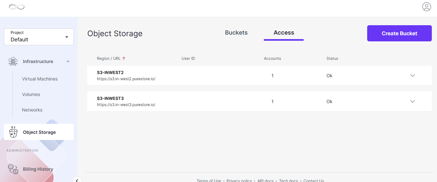Toggle sort arrow next to Region / URL

pyautogui.click(x=124, y=59)
